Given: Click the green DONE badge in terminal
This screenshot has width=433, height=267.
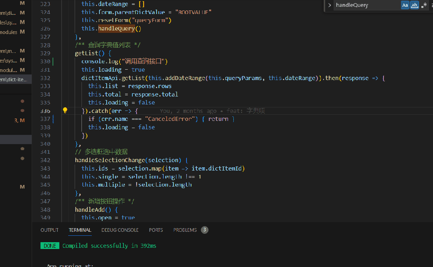Looking at the screenshot, I should pos(50,246).
